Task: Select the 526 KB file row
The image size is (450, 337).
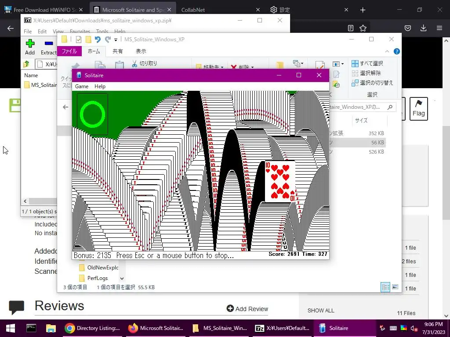Action: (x=357, y=151)
